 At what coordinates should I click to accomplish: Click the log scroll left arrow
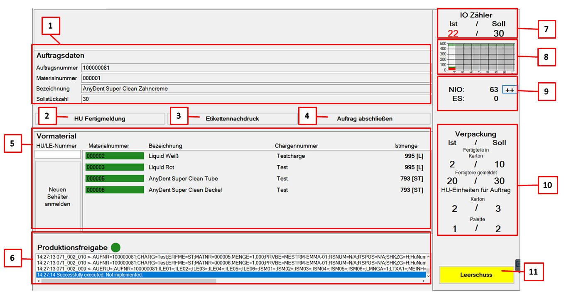coord(39,281)
